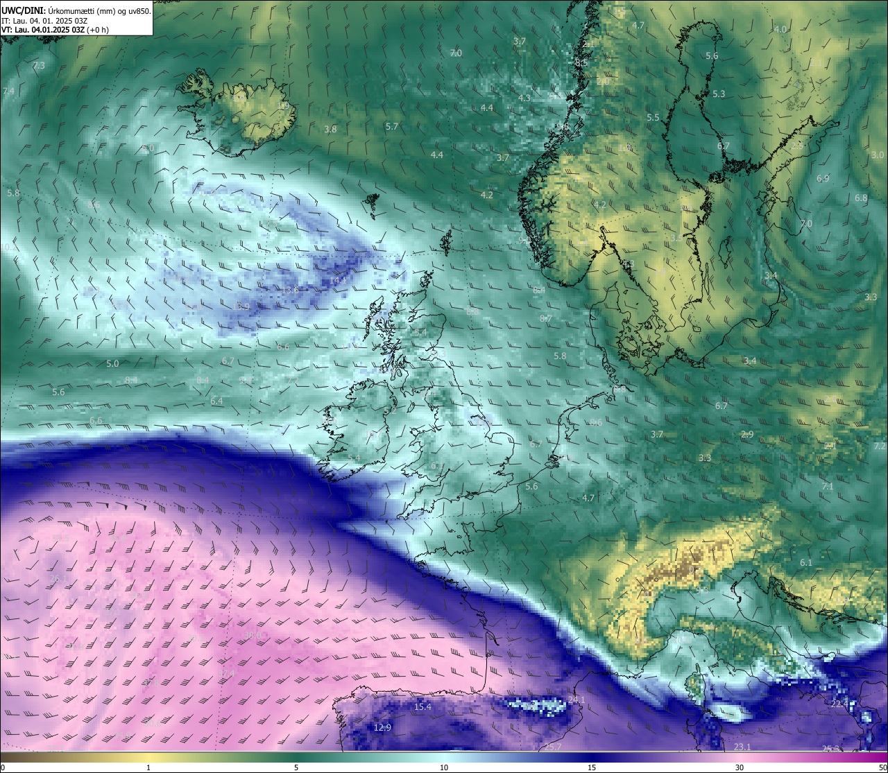
Task: Click the 23.1 value label on the map
Action: pyautogui.click(x=742, y=747)
